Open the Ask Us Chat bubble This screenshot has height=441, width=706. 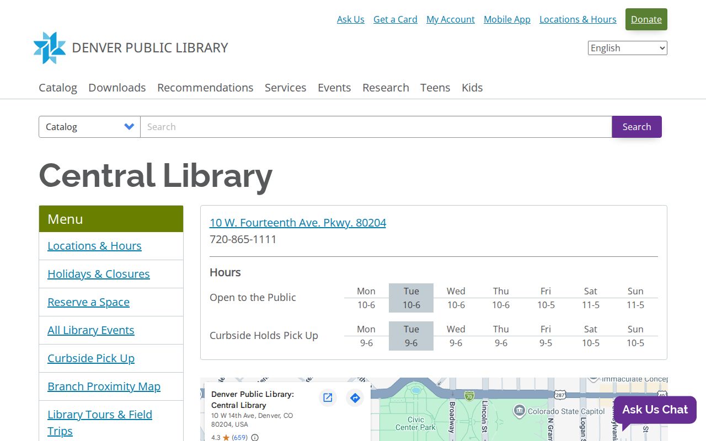655,410
